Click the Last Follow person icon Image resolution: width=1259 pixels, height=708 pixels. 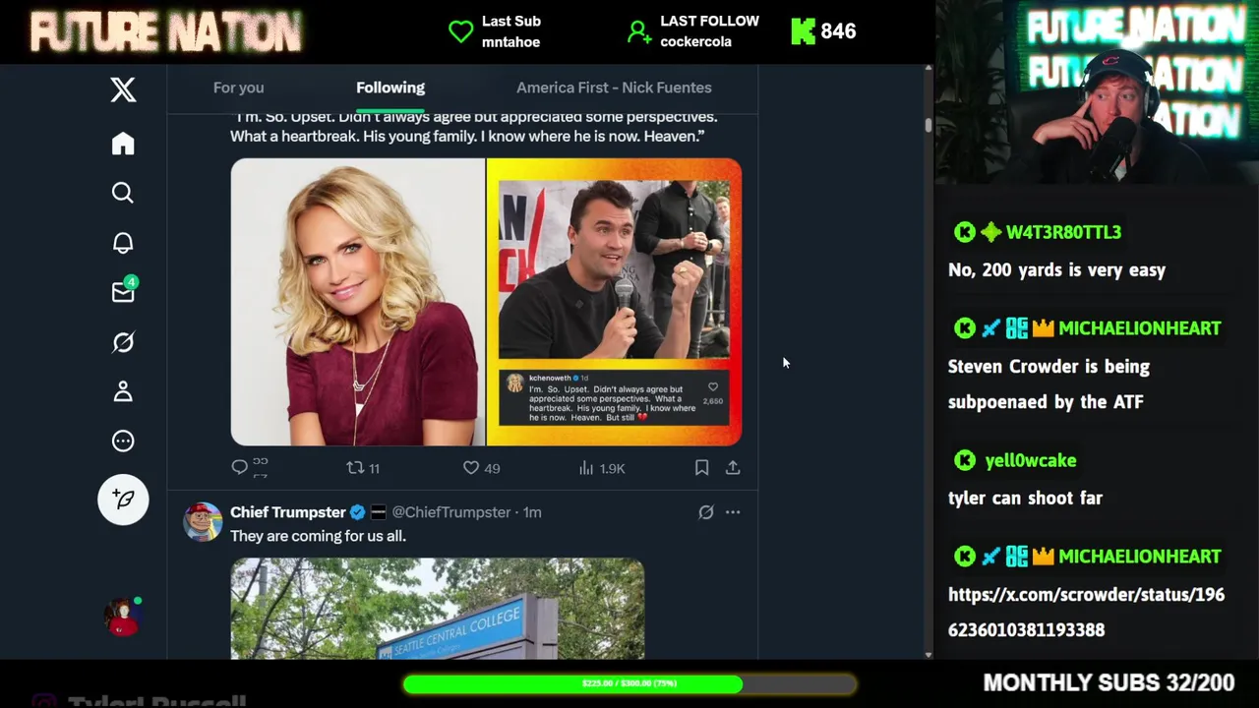[x=639, y=32]
